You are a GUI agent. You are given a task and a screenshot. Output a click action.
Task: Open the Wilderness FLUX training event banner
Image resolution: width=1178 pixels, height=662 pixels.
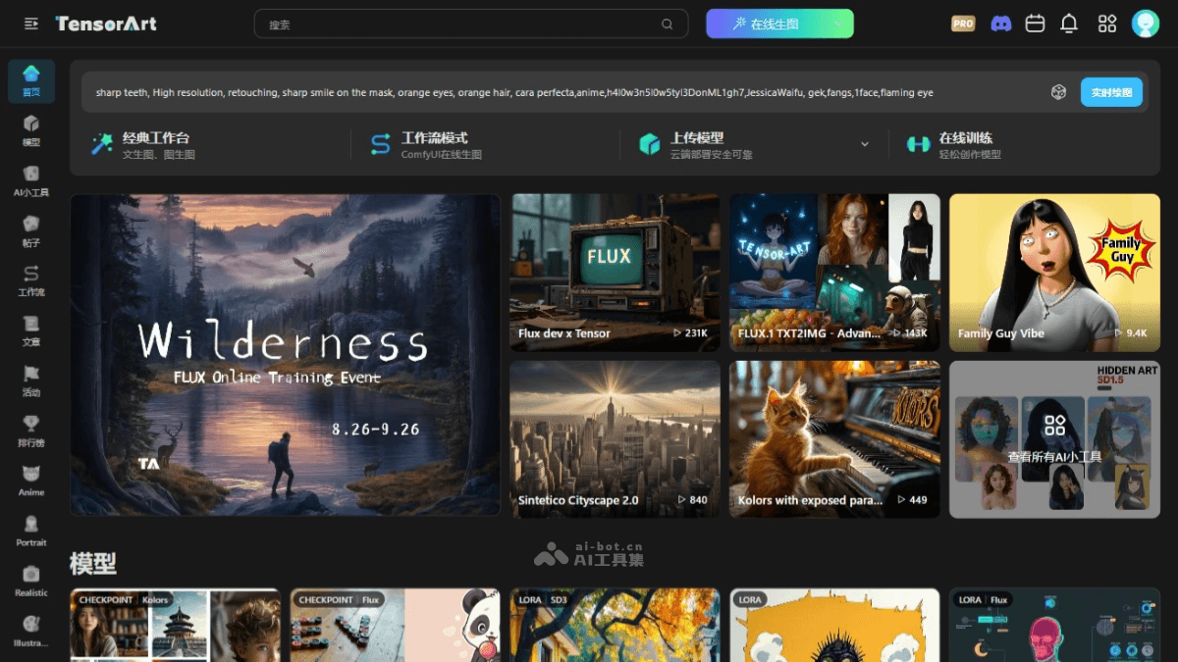pos(285,354)
